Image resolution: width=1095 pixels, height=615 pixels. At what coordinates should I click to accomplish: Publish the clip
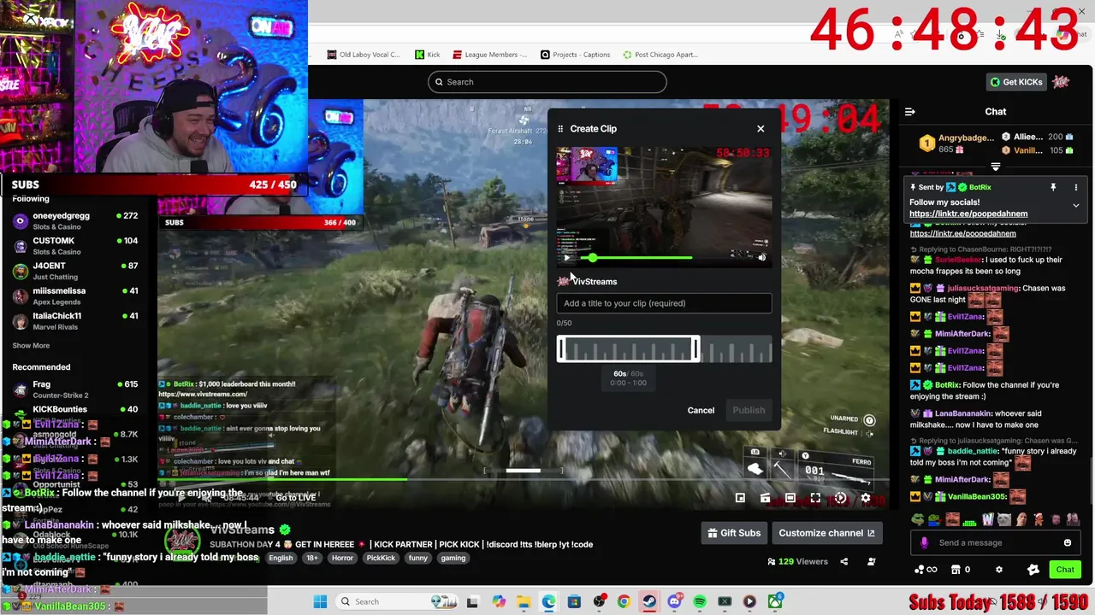coord(749,411)
